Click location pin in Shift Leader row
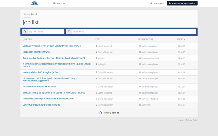Viewport: 218px width, 136px height. 96,93
